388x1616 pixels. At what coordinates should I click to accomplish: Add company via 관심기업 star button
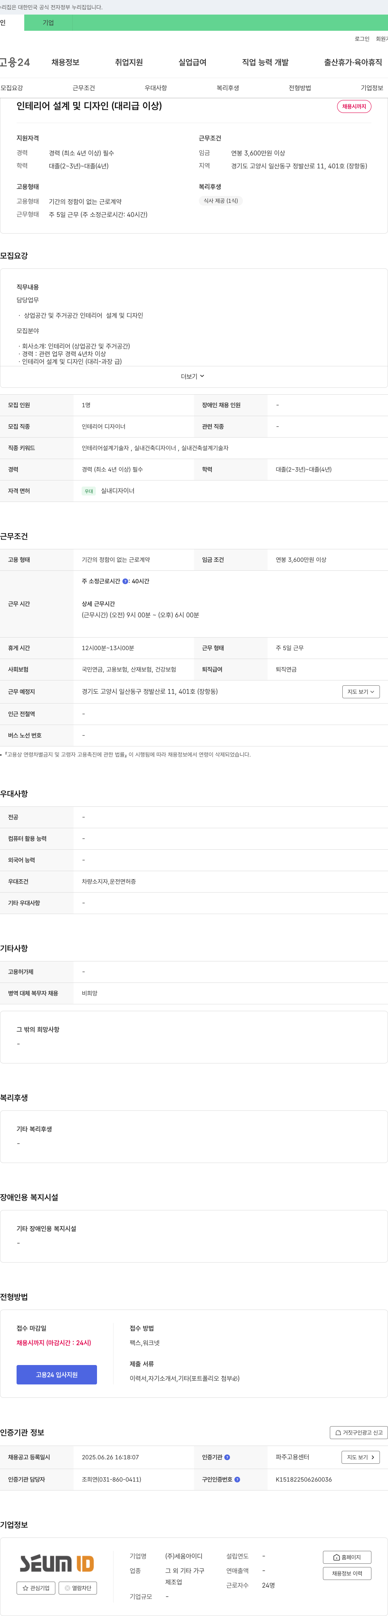(x=36, y=1588)
